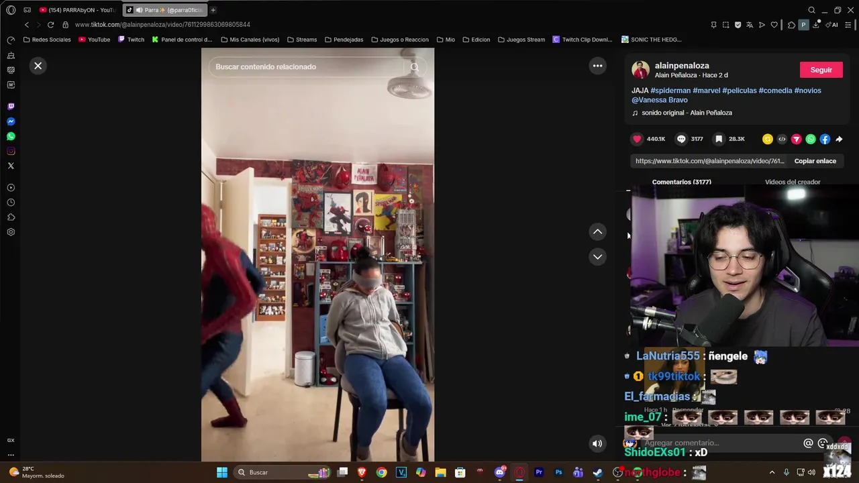Open Premiere Pro from the taskbar
Image resolution: width=859 pixels, height=483 pixels.
tap(539, 472)
